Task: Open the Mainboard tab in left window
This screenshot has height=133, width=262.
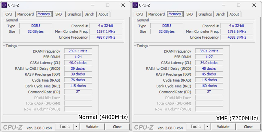Action: click(26, 14)
